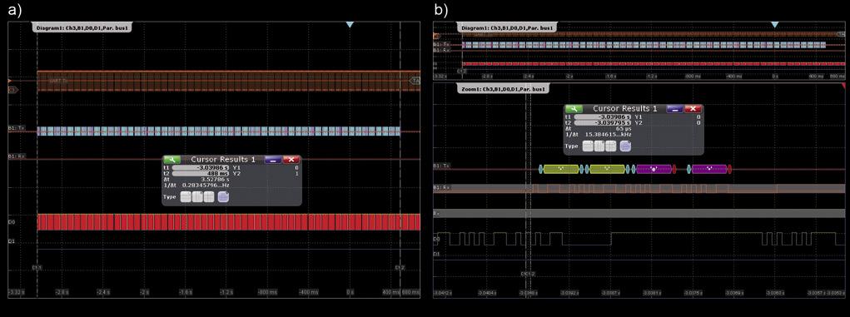The height and width of the screenshot is (317, 850).
Task: Click blue trigger marker above Diagram1 in panel b
Action: (774, 25)
